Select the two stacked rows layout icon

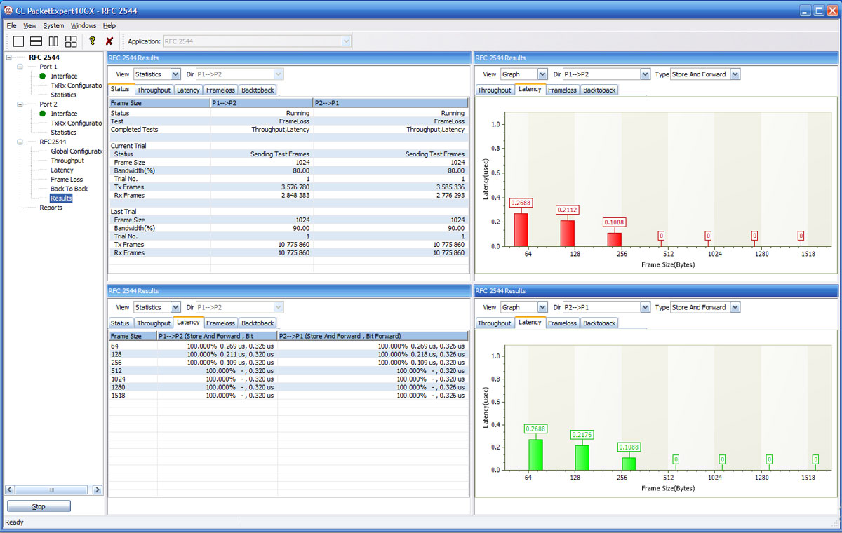click(36, 41)
